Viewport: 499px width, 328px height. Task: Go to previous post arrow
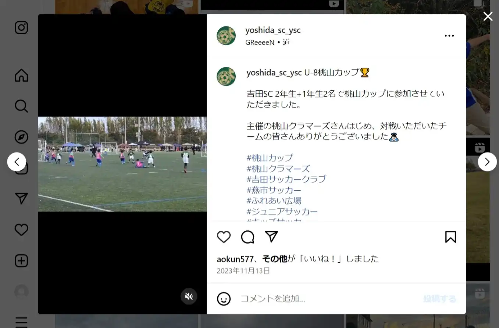click(17, 162)
